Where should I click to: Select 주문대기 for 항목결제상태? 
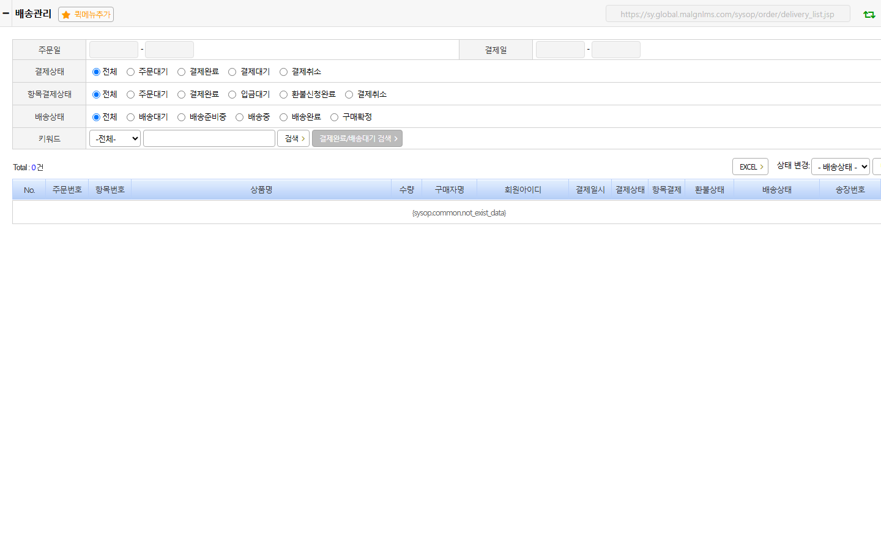130,94
